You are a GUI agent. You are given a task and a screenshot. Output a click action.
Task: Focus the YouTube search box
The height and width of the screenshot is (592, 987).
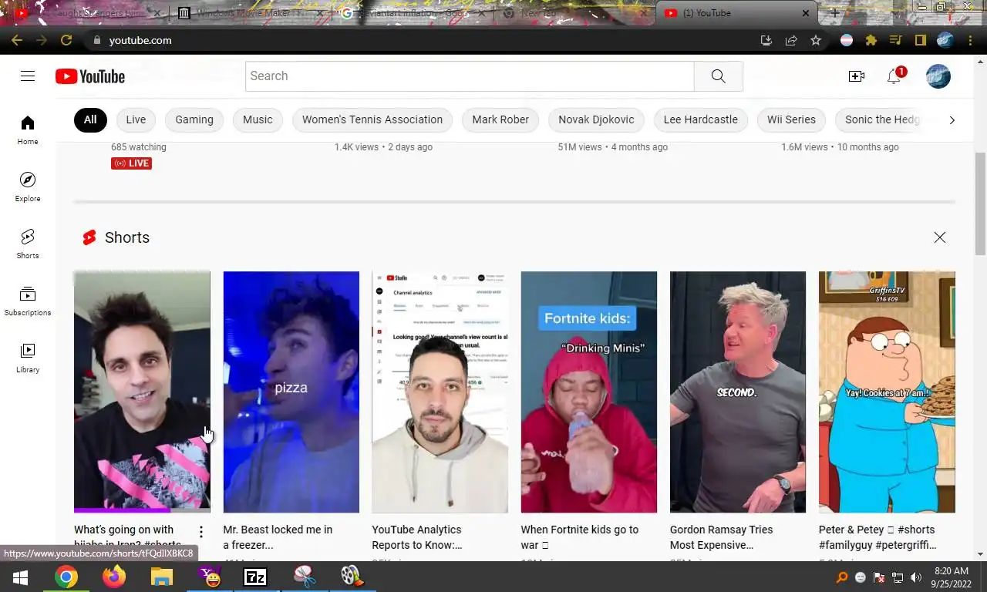click(470, 76)
